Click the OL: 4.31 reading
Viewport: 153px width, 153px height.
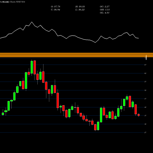[105, 13]
